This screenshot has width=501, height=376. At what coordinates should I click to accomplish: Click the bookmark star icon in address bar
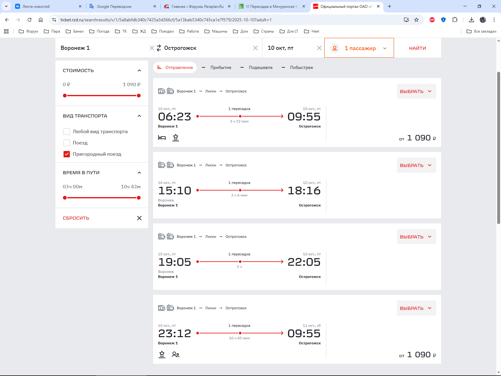(x=416, y=20)
